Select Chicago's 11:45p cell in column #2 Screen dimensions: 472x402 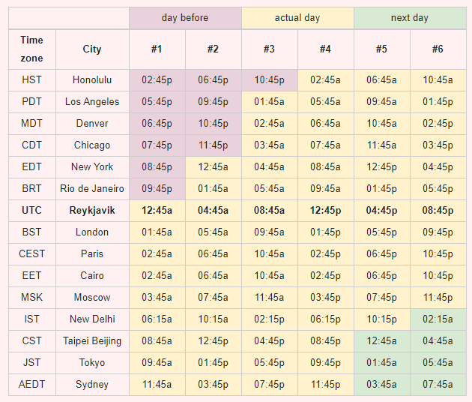[213, 145]
